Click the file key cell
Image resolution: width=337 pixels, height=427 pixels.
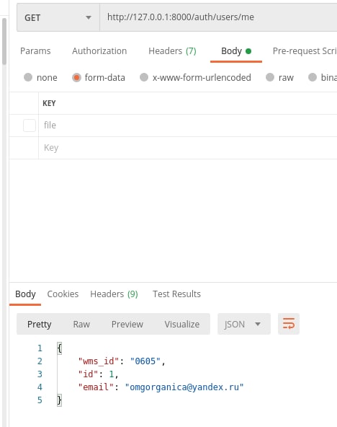(x=187, y=126)
